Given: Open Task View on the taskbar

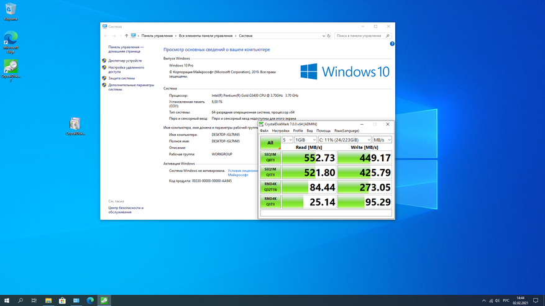Looking at the screenshot, I should [34, 300].
